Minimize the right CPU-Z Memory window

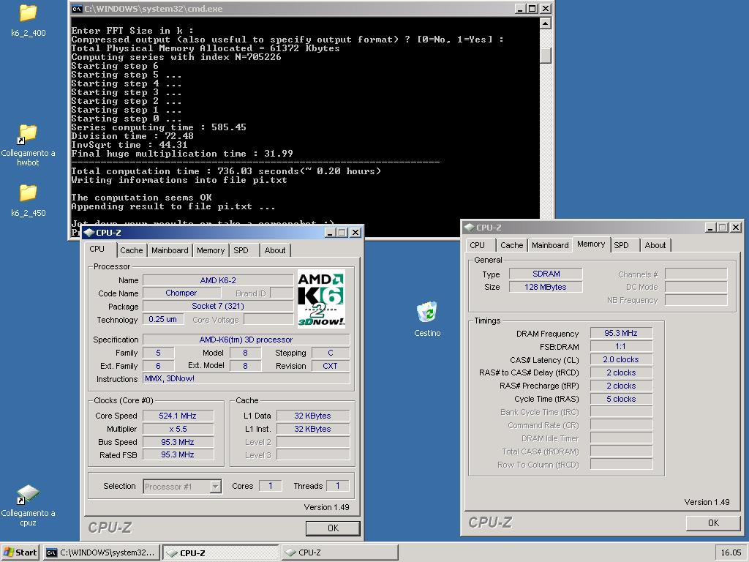tap(711, 228)
